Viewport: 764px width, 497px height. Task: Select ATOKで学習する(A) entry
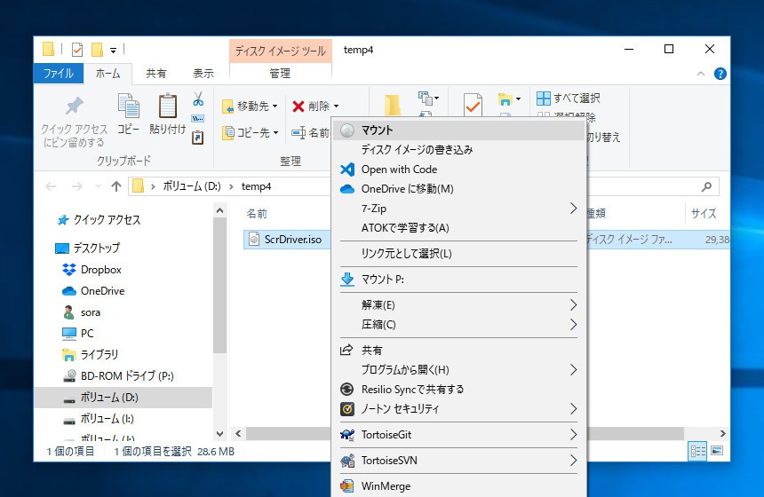(458, 228)
